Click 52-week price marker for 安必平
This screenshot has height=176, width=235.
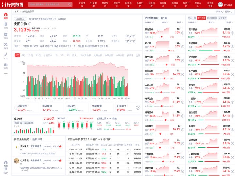pos(169,51)
